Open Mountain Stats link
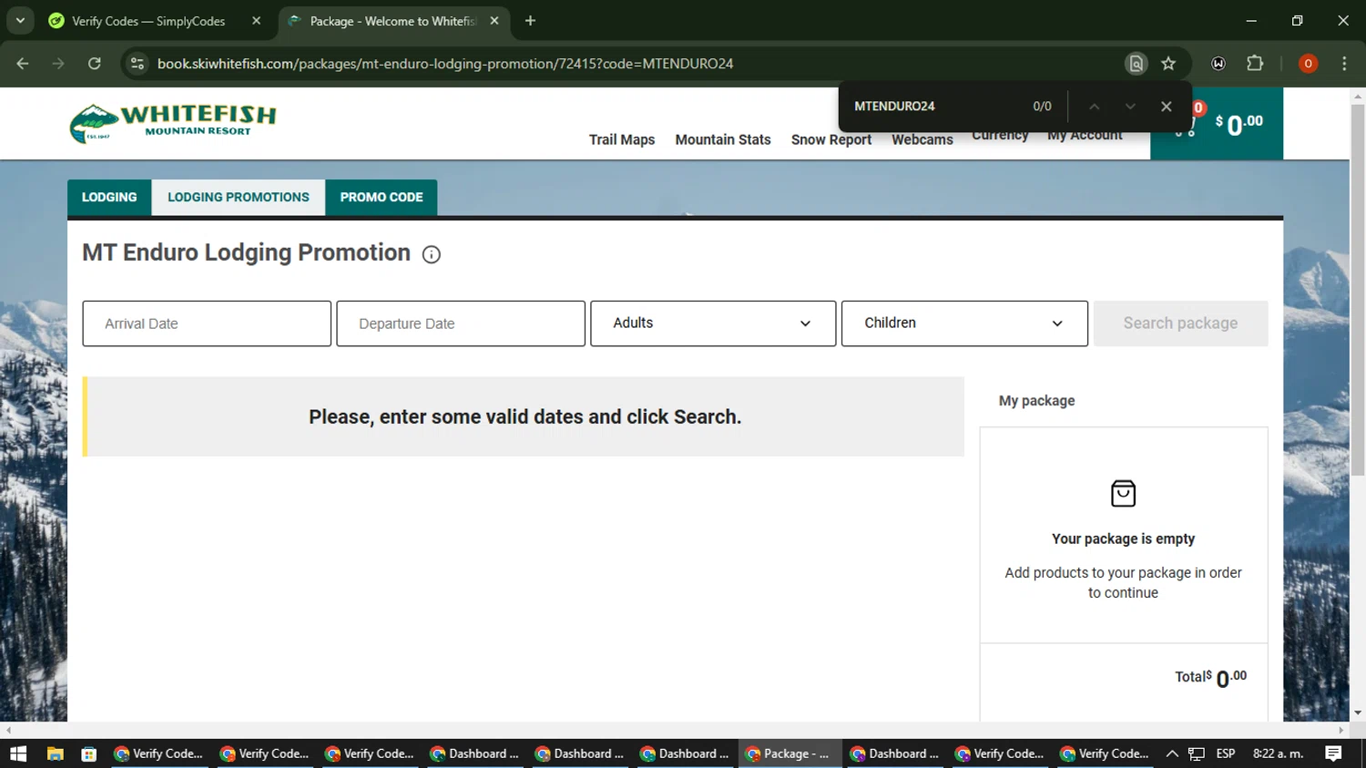The height and width of the screenshot is (768, 1366). pos(723,139)
